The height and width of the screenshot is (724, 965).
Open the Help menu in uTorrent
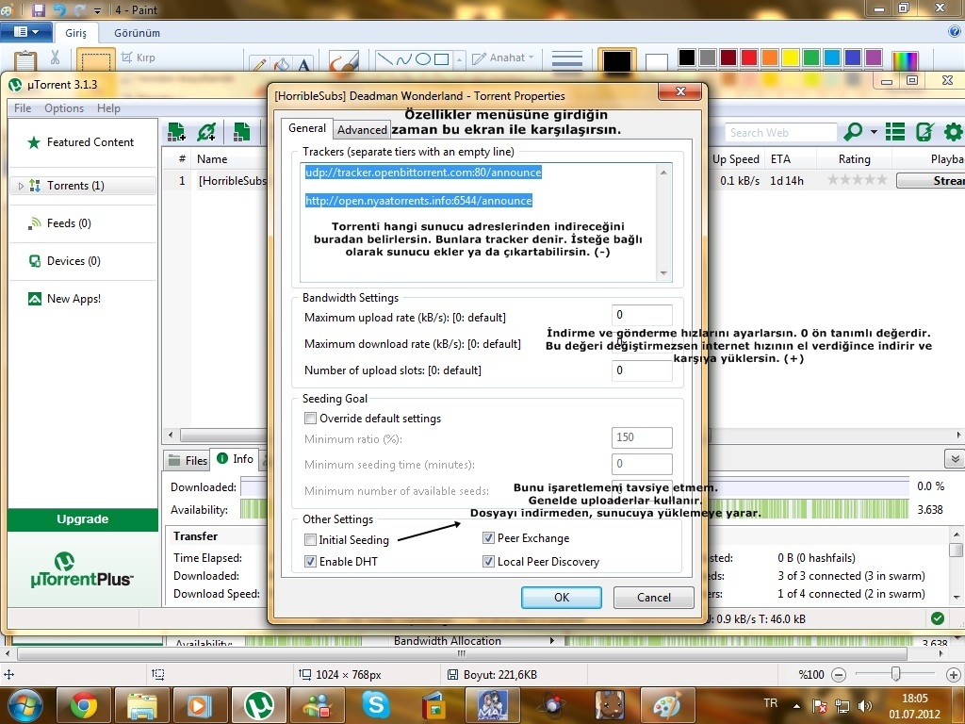point(108,108)
